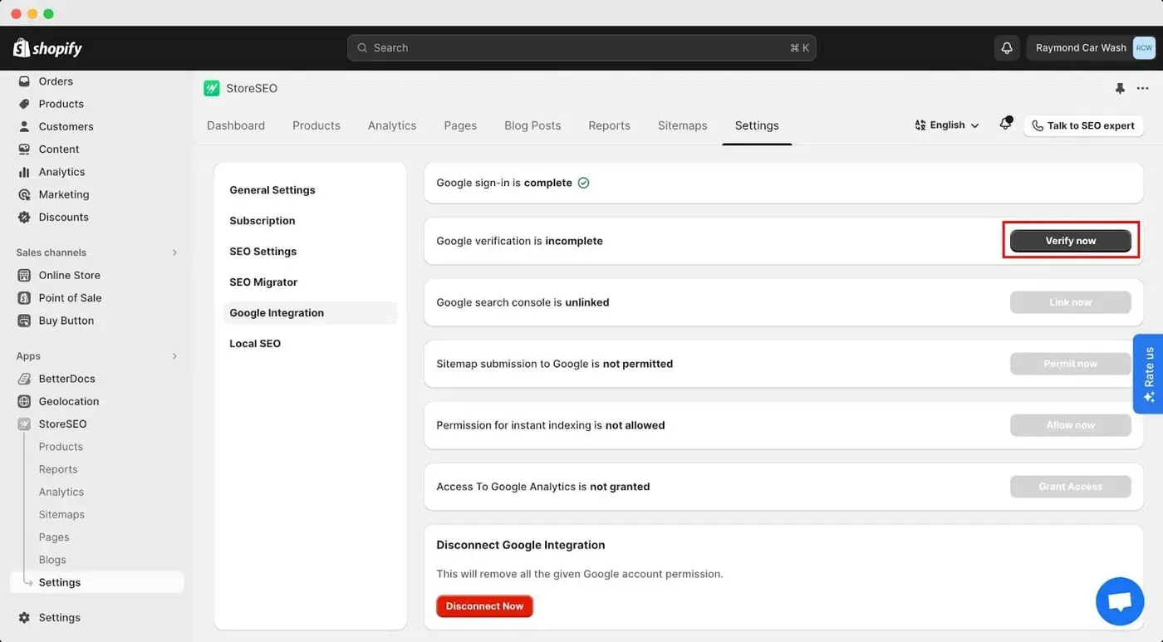Open the Raymond Car Wash store menu
This screenshot has width=1163, height=642.
click(x=1092, y=48)
